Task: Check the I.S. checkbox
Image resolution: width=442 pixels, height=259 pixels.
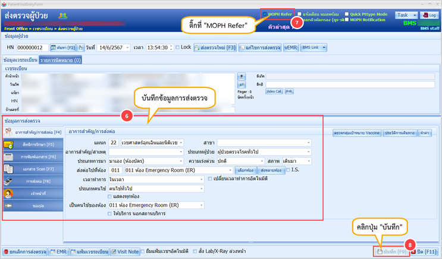Action: (288, 170)
